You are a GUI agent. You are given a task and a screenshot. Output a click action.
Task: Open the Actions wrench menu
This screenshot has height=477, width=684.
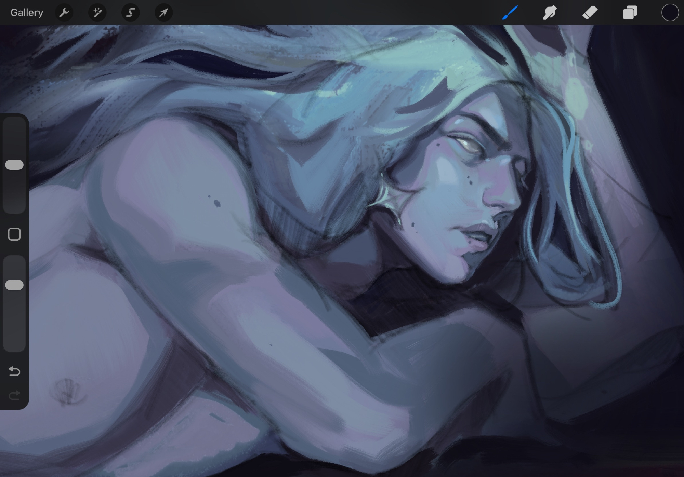pos(64,13)
